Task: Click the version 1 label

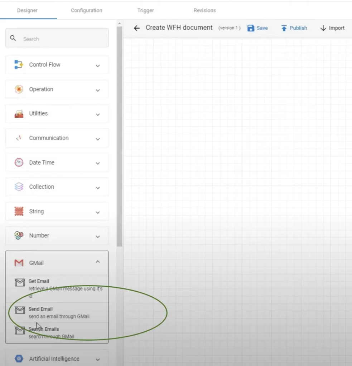Action: 230,28
